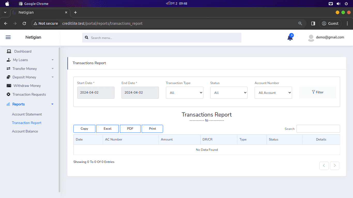This screenshot has width=353, height=198.
Task: Click the Transfer Money arrows icon
Action: [x=8, y=69]
